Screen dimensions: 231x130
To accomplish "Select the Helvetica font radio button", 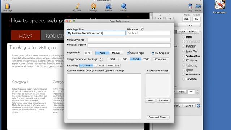I will 183,79.
